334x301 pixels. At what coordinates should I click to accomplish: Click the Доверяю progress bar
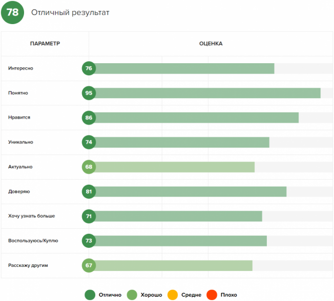(x=190, y=191)
